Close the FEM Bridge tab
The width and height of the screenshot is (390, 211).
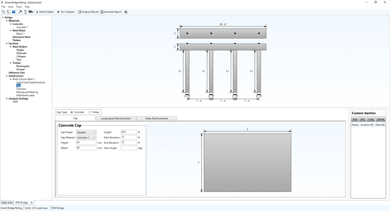click(x=32, y=203)
